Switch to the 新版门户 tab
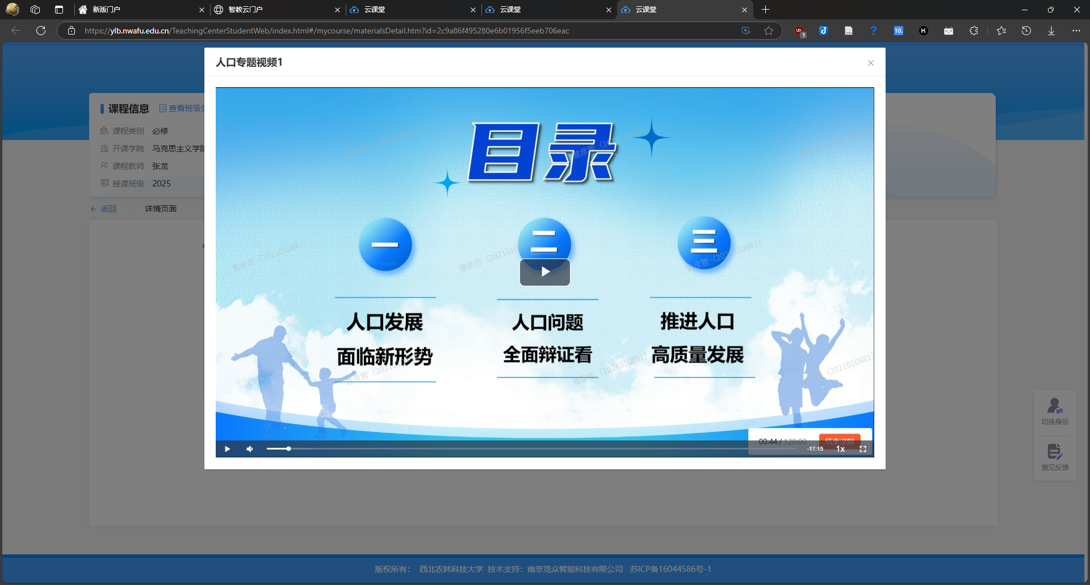The height and width of the screenshot is (585, 1090). tap(139, 10)
